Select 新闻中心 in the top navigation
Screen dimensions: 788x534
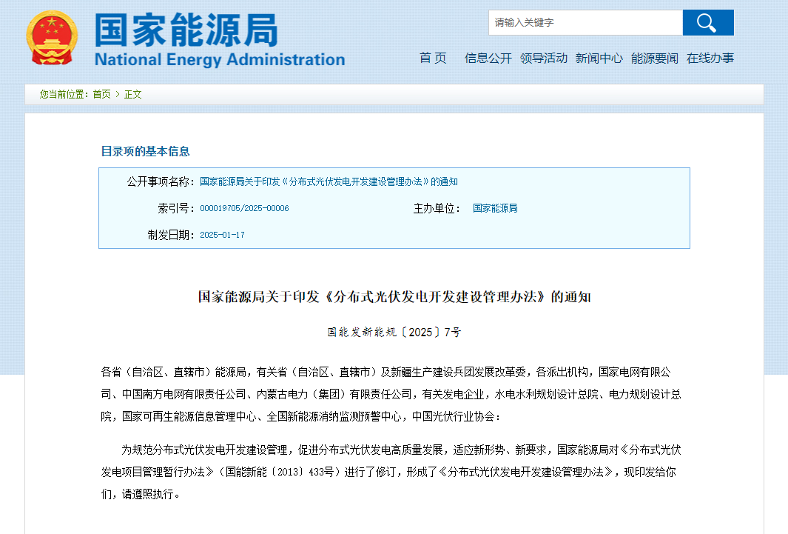coord(599,59)
